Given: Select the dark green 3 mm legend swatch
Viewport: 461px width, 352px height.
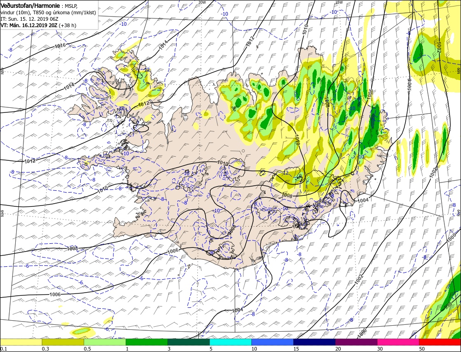Looking at the screenshot, I should [x=189, y=342].
